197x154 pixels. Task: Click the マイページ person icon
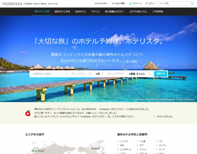[x=130, y=4]
